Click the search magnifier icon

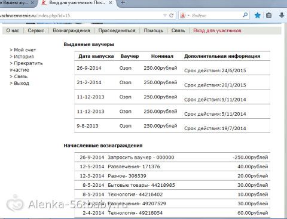point(245,15)
